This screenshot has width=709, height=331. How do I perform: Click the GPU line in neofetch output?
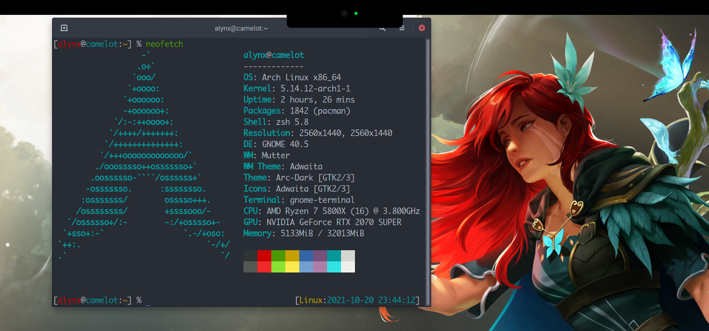click(322, 222)
